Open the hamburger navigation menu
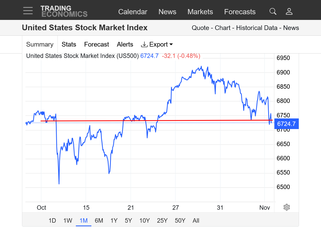 point(28,11)
